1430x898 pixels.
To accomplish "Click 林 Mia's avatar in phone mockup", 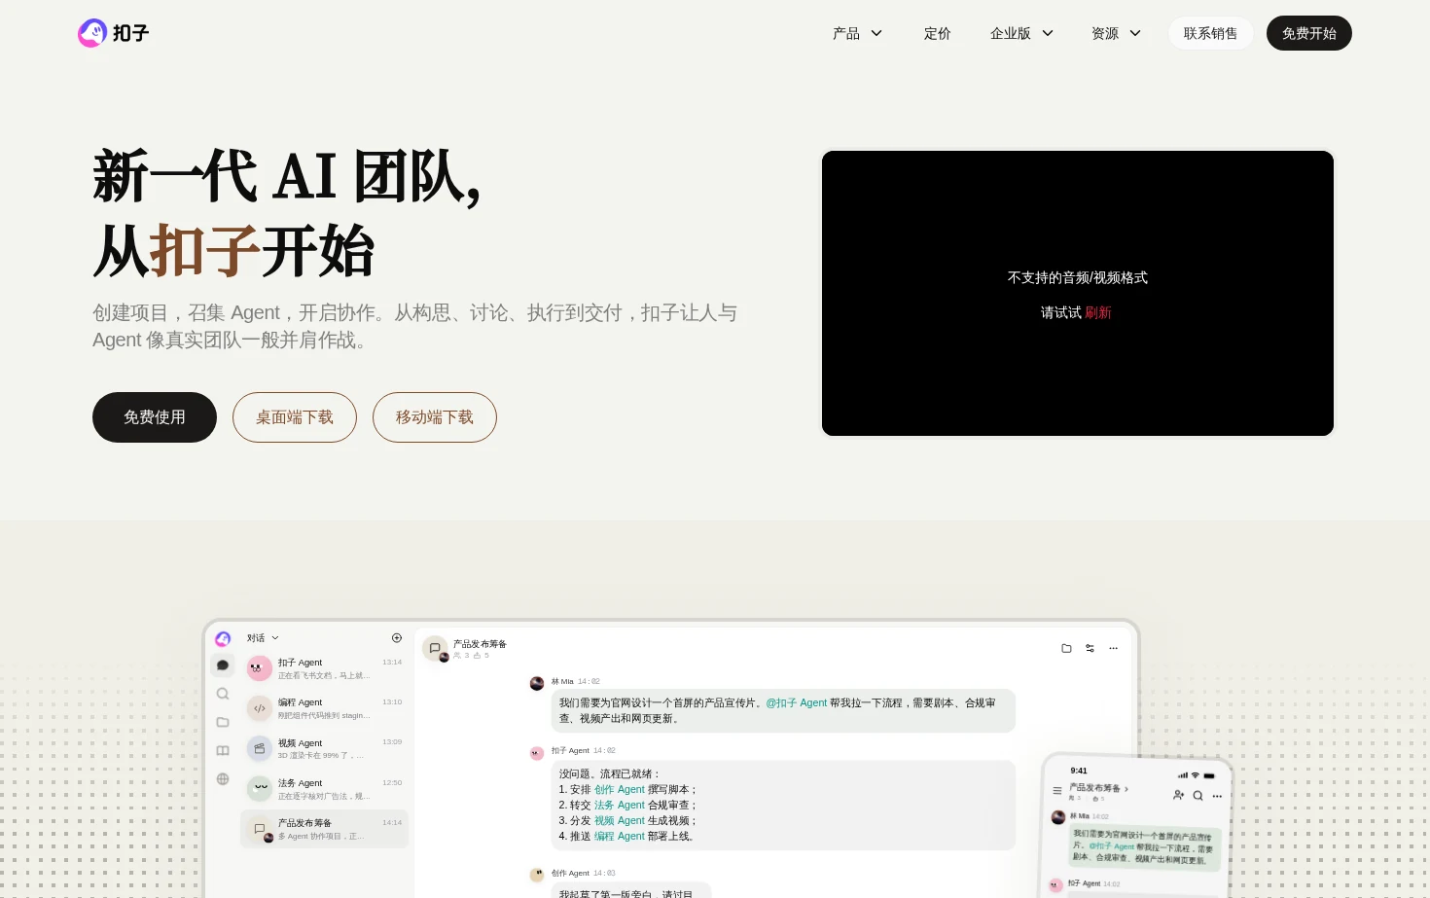I will click(1058, 817).
